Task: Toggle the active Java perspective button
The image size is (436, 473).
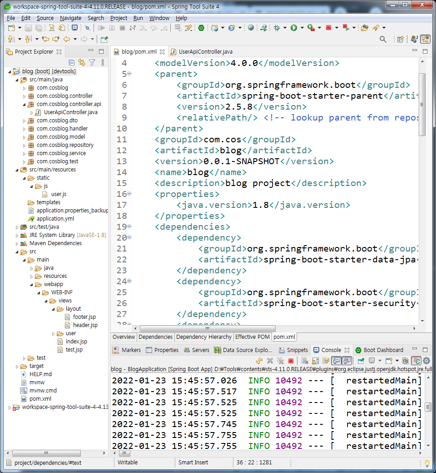Action: coord(426,39)
